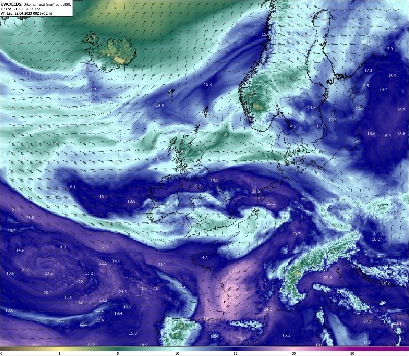The width and height of the screenshot is (409, 356).
Task: Click the value 20.2 in the southeast
Action: tap(367, 321)
